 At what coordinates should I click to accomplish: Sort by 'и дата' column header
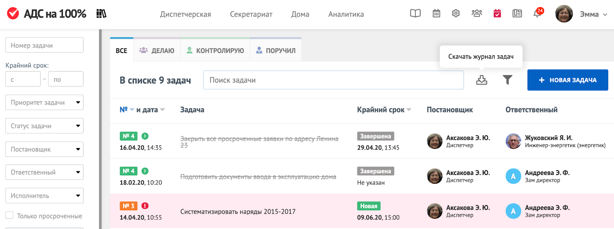coord(150,110)
